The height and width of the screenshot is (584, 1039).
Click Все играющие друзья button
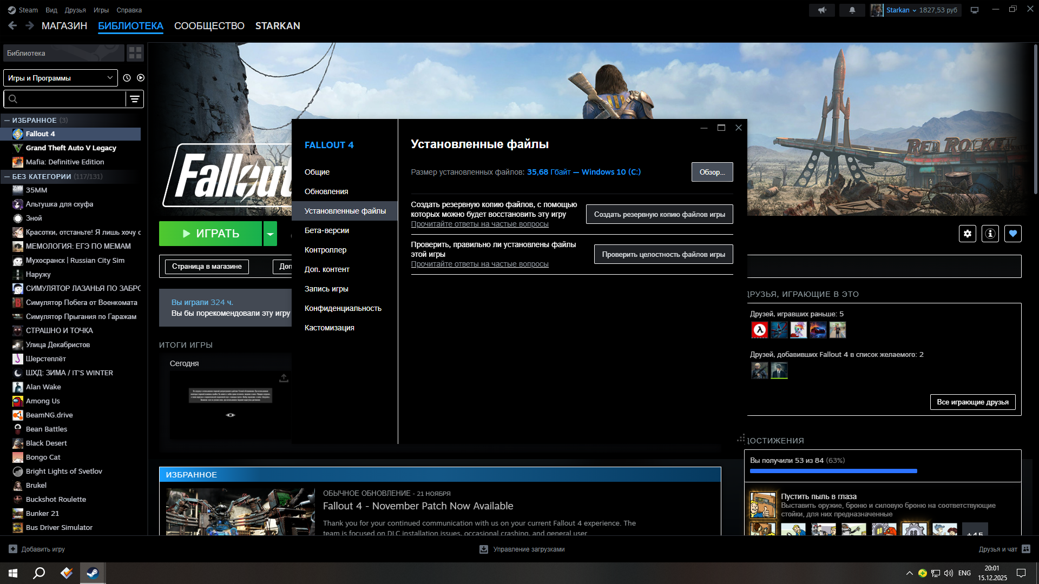coord(972,402)
